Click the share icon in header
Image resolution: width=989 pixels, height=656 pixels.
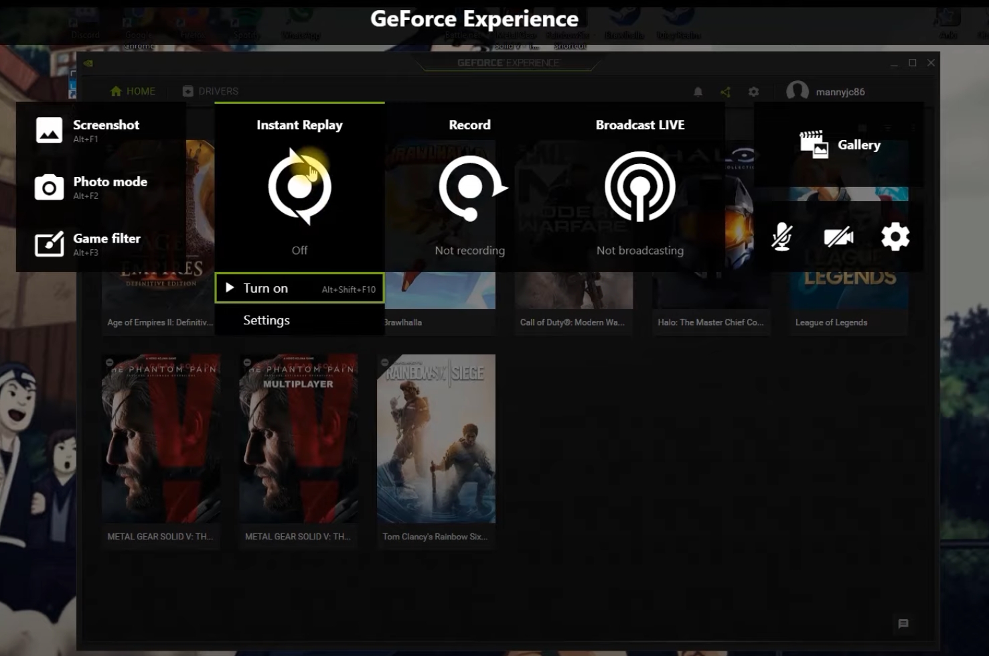[725, 92]
